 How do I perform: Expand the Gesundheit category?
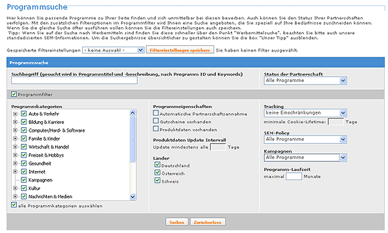[15, 163]
